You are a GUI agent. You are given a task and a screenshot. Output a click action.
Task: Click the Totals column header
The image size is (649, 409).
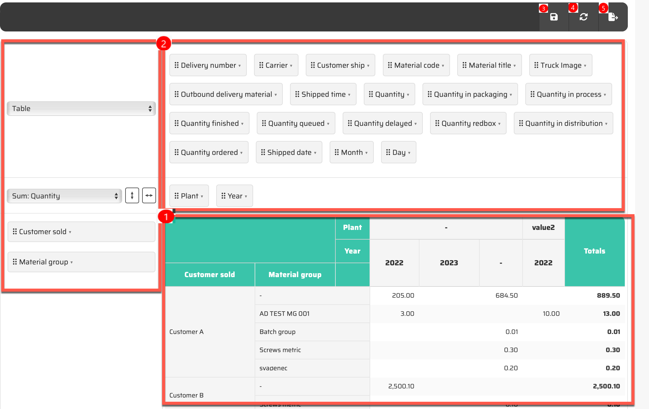(594, 251)
